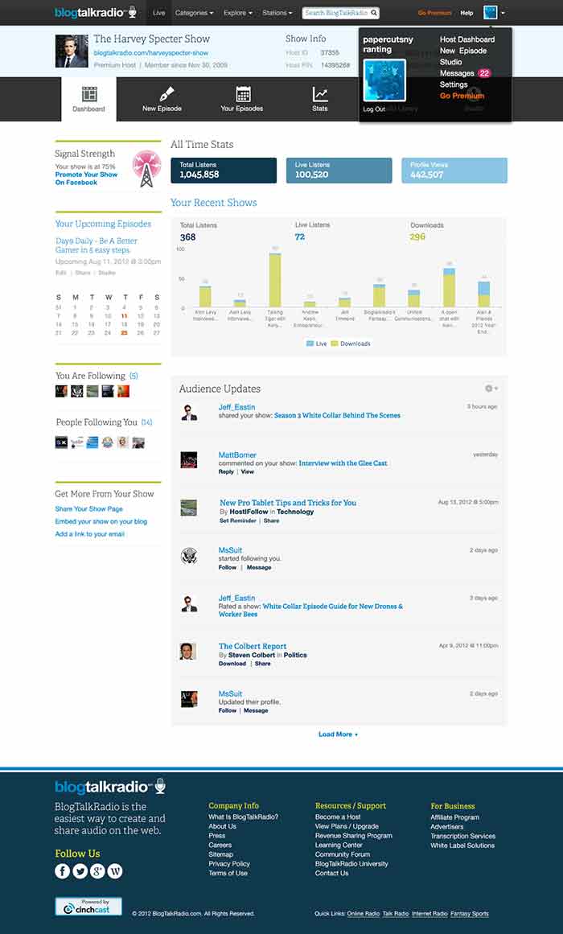Open Days Daily upcoming episode link
Screen dimensions: 563x934
coord(97,245)
